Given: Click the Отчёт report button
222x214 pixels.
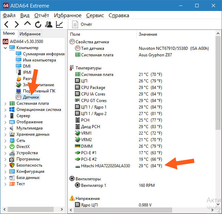Looking at the screenshot, I should (x=82, y=24).
